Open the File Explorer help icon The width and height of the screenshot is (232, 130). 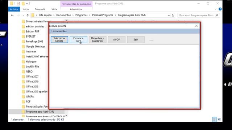(x=220, y=9)
